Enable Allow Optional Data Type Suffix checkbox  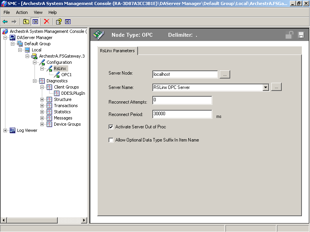click(111, 140)
